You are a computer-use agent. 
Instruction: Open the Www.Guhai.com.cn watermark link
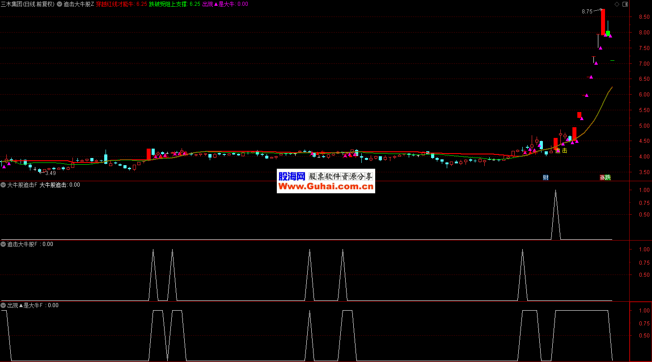click(326, 187)
